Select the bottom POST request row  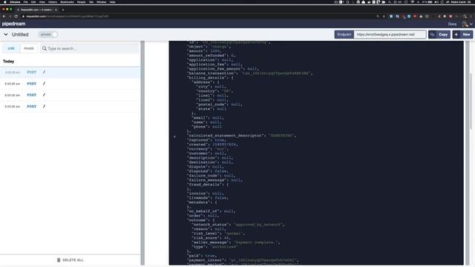(x=70, y=107)
